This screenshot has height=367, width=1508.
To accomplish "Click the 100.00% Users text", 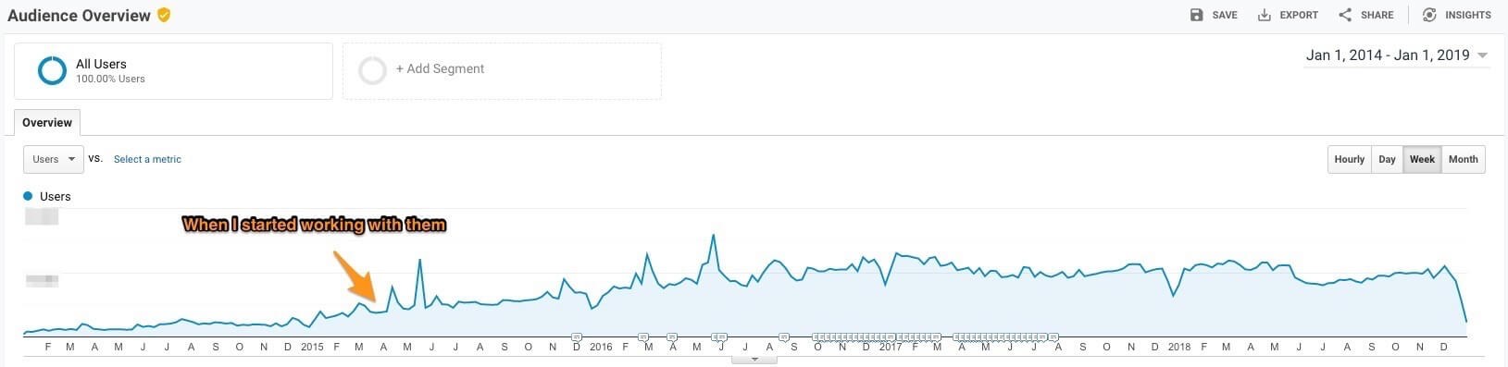I will click(110, 80).
